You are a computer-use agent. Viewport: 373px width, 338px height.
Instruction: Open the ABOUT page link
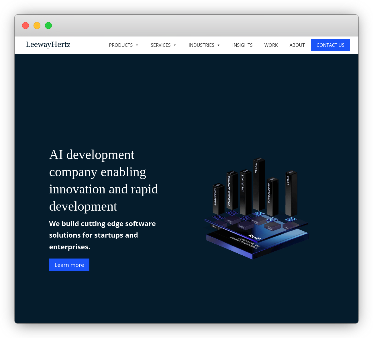(x=297, y=45)
